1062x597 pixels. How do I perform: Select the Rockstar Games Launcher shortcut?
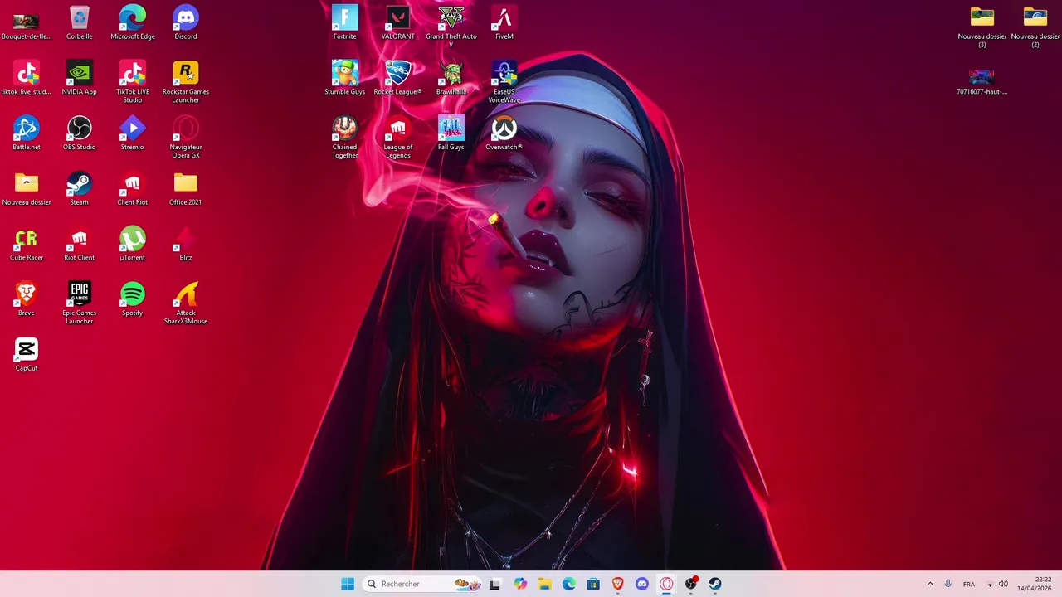186,82
